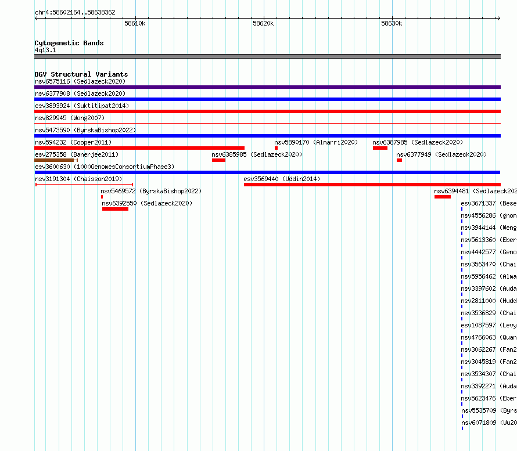Open variant nsv6377908 (Sedlazeck2020)
Viewport: 517px width, 451px height.
pyautogui.click(x=80, y=93)
